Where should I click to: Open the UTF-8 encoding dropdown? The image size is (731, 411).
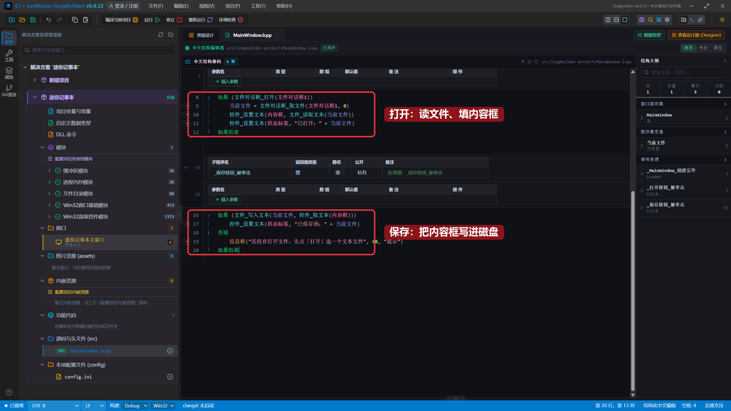click(x=54, y=406)
